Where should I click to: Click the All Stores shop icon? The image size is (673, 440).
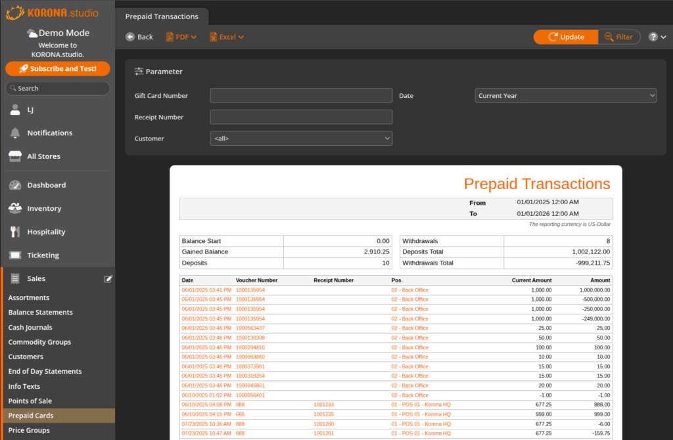click(15, 156)
